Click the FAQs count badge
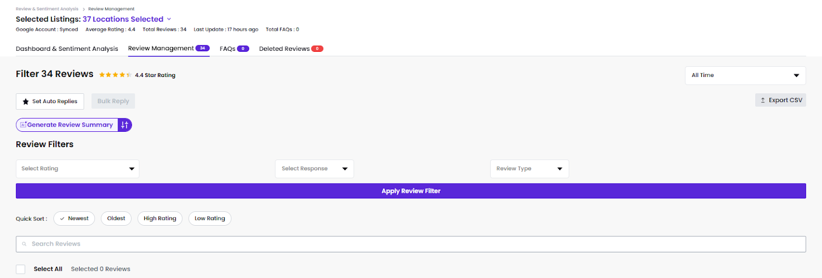822x278 pixels. coord(243,49)
